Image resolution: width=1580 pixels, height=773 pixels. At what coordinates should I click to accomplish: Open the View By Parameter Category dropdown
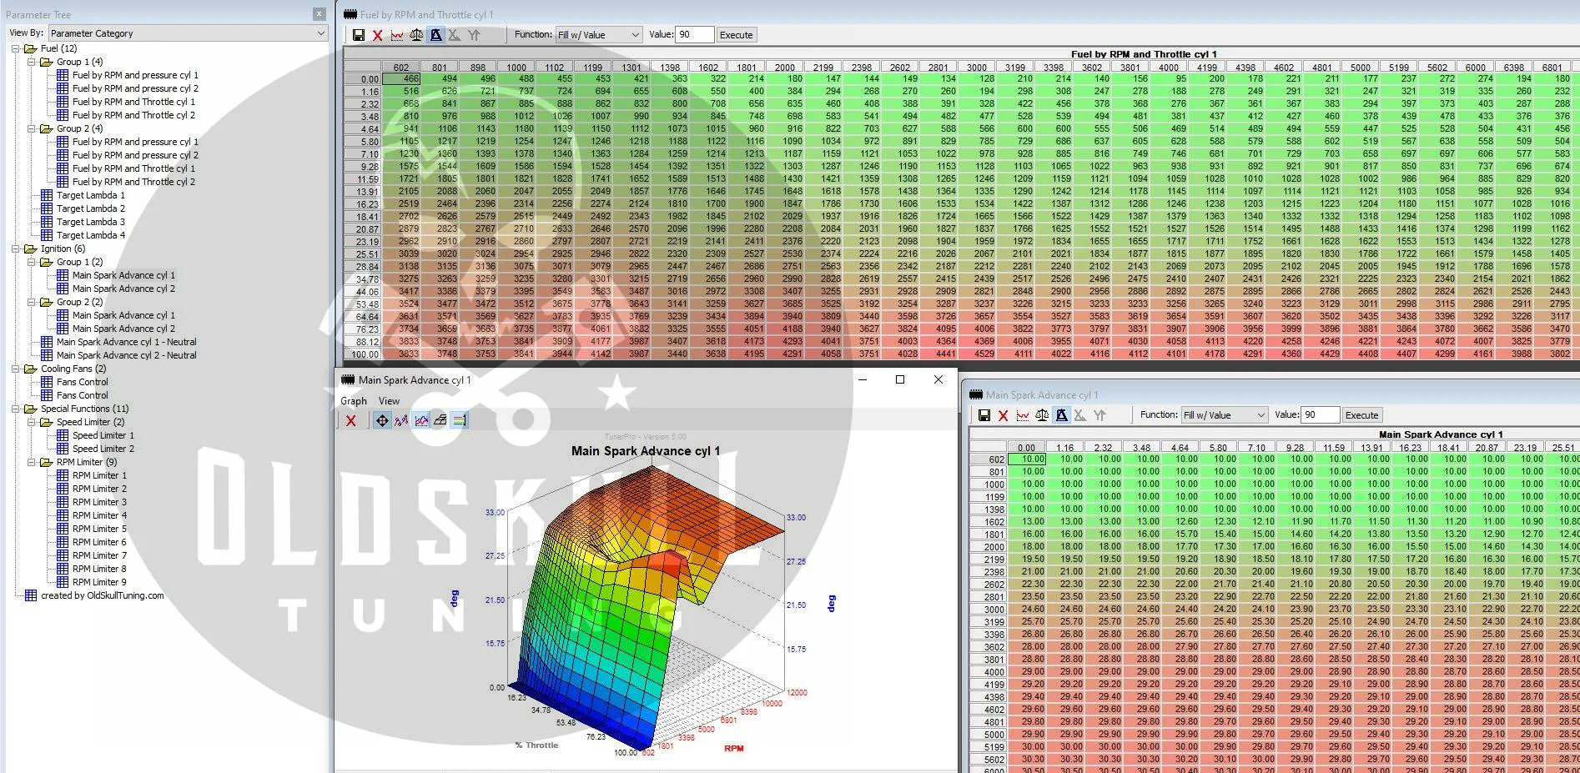tap(188, 33)
